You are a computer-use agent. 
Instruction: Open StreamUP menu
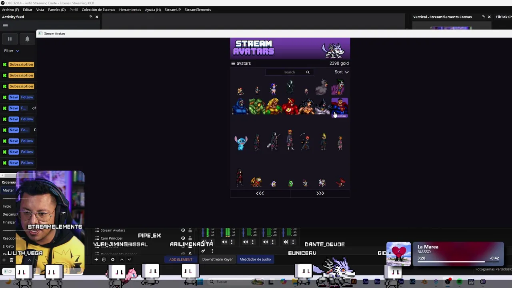click(173, 10)
